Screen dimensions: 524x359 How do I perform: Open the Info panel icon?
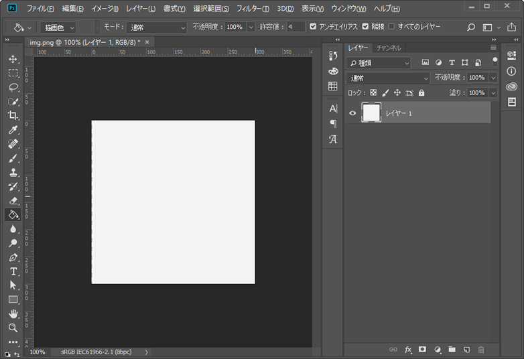(x=511, y=71)
